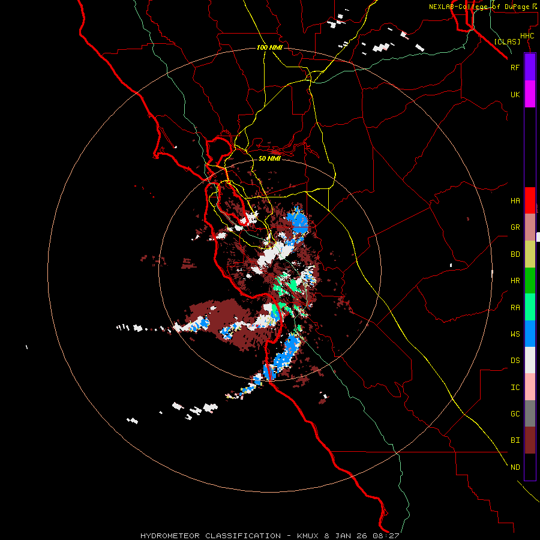The image size is (540, 540).
Task: Click the RA legend label
Action: [515, 308]
